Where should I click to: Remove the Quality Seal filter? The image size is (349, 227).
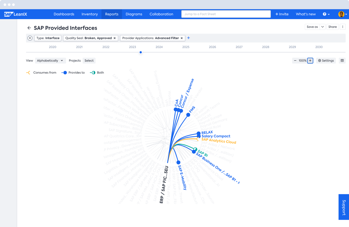click(x=115, y=38)
